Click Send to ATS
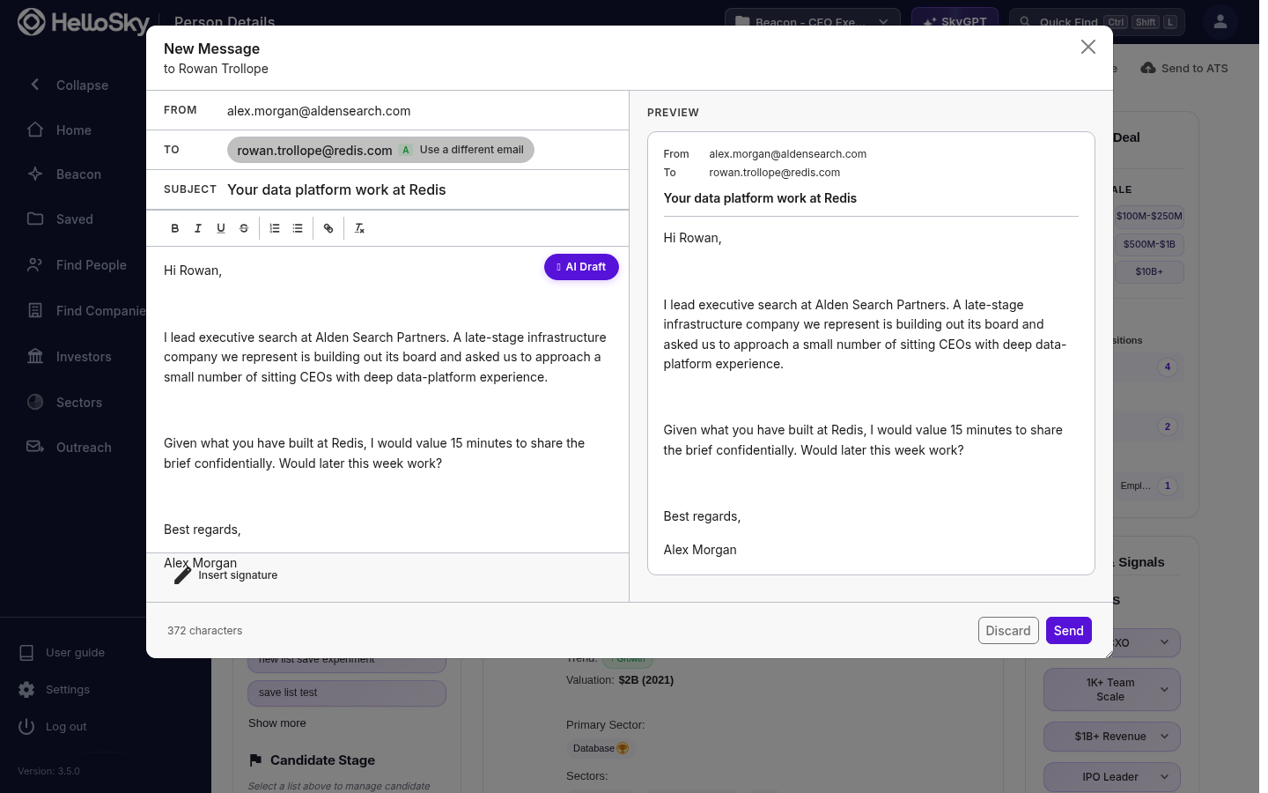Viewport: 1268px width, 793px height. coord(1184,68)
